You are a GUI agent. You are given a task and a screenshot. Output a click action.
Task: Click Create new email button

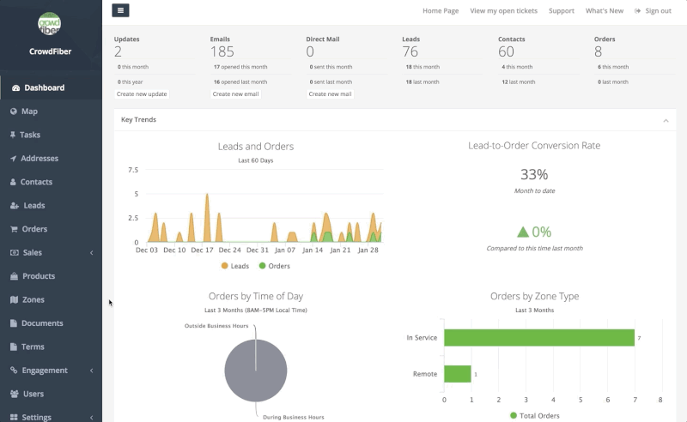(x=235, y=94)
